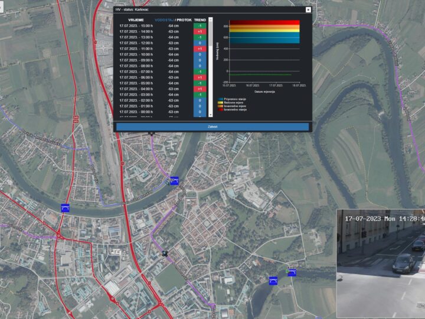Click the Izvanredno stanje red legend swatch
This screenshot has width=425, height=319.
point(221,109)
